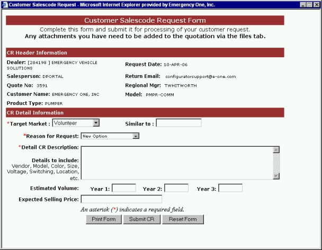The width and height of the screenshot is (322, 250).
Task: Click the Customer Salescode Request Form title
Action: tap(145, 20)
